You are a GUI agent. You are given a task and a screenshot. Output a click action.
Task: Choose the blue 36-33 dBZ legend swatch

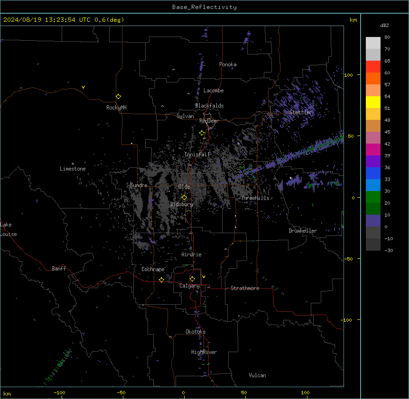pyautogui.click(x=373, y=173)
